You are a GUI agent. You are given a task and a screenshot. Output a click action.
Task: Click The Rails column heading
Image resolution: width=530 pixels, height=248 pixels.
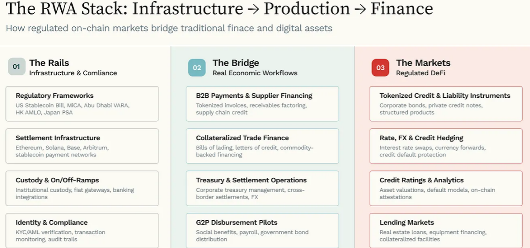tap(49, 63)
